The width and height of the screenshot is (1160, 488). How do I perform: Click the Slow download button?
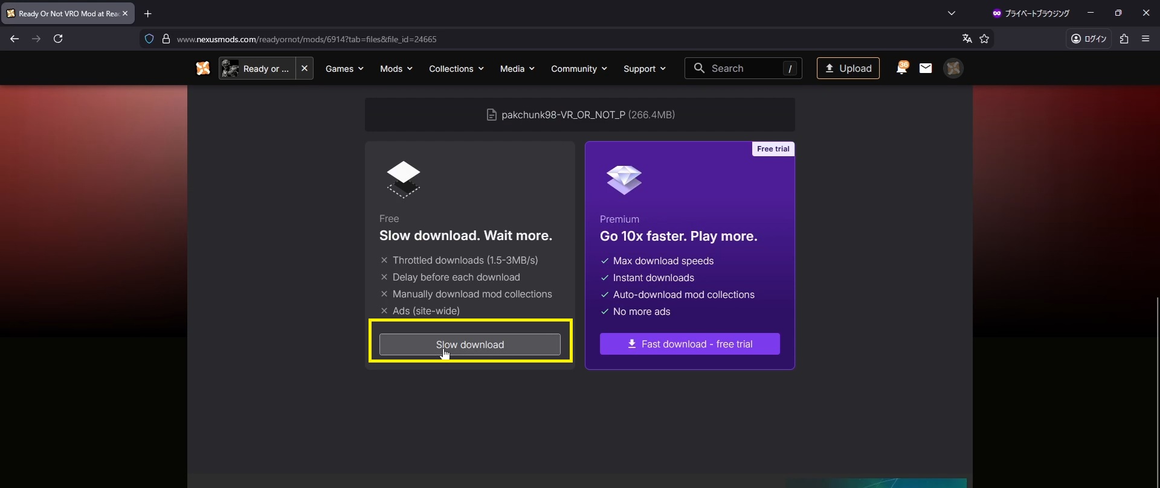tap(469, 344)
